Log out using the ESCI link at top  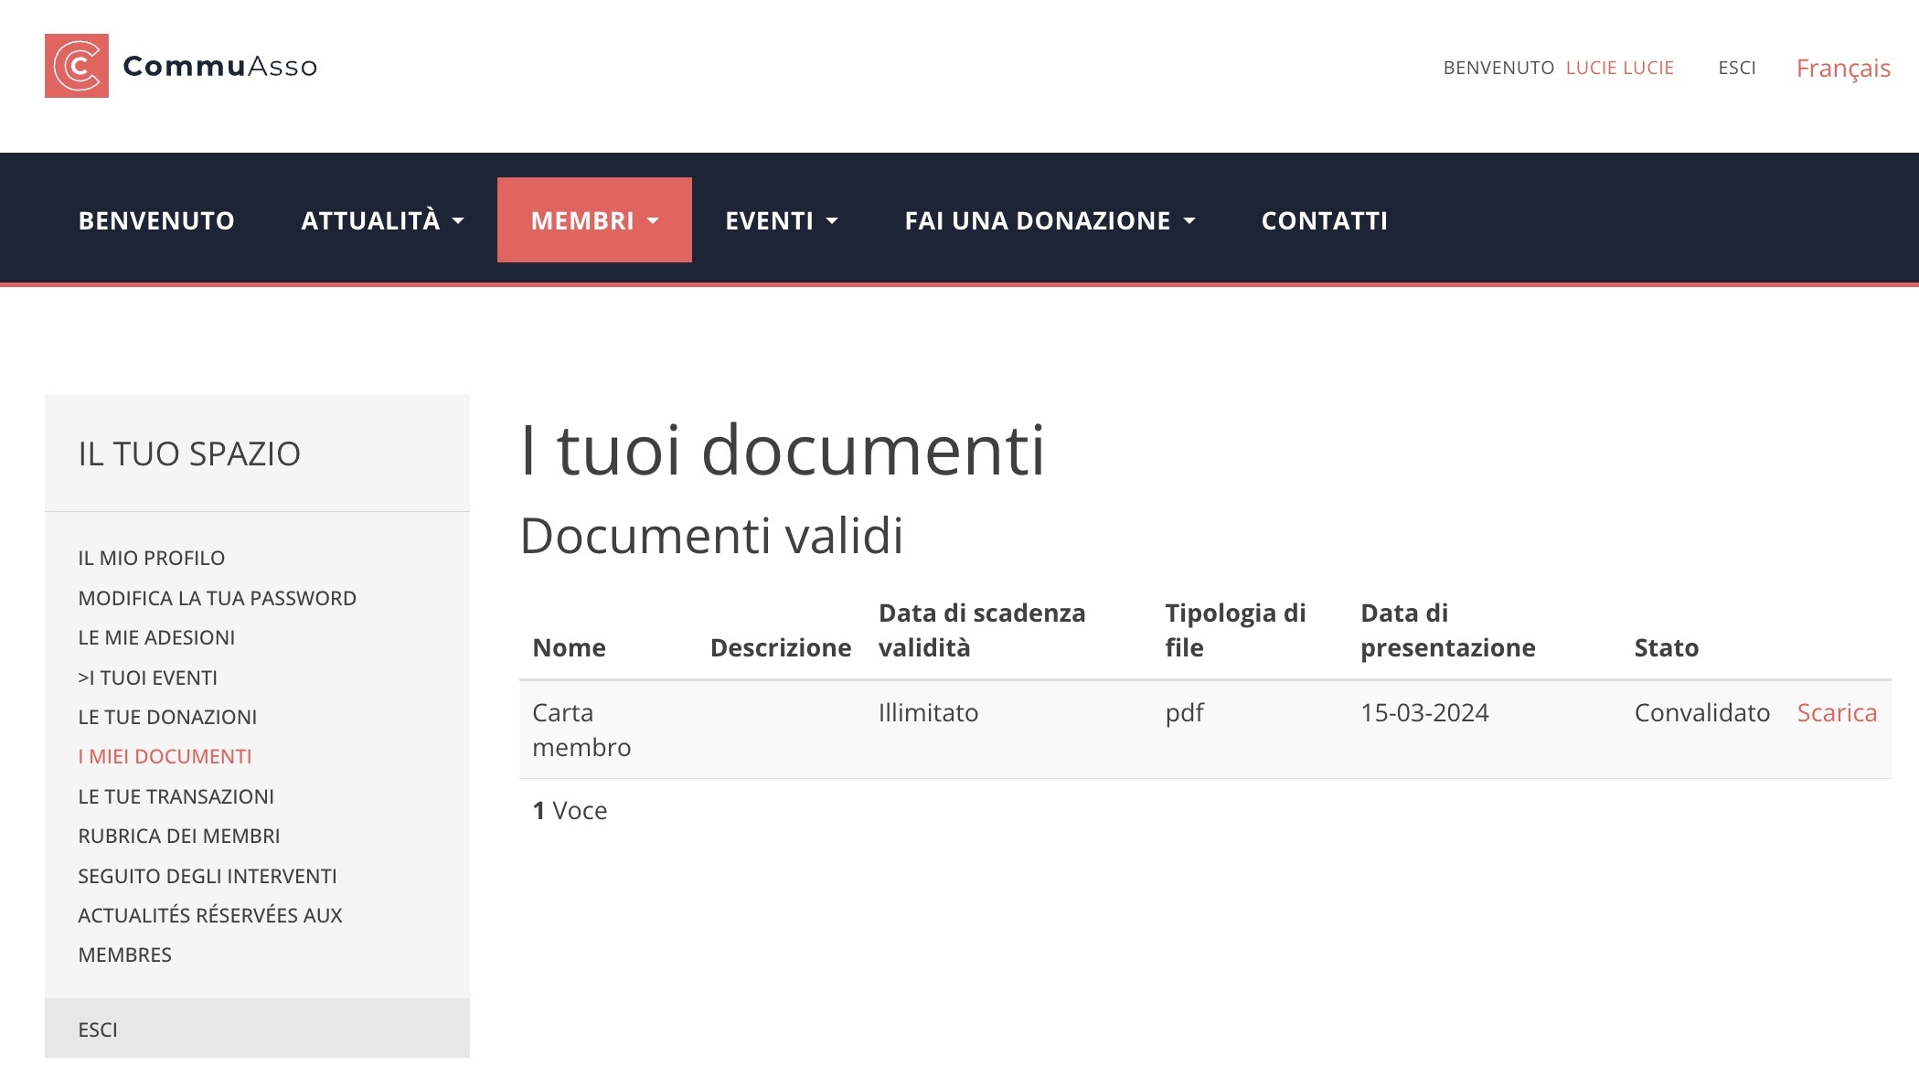(1736, 68)
